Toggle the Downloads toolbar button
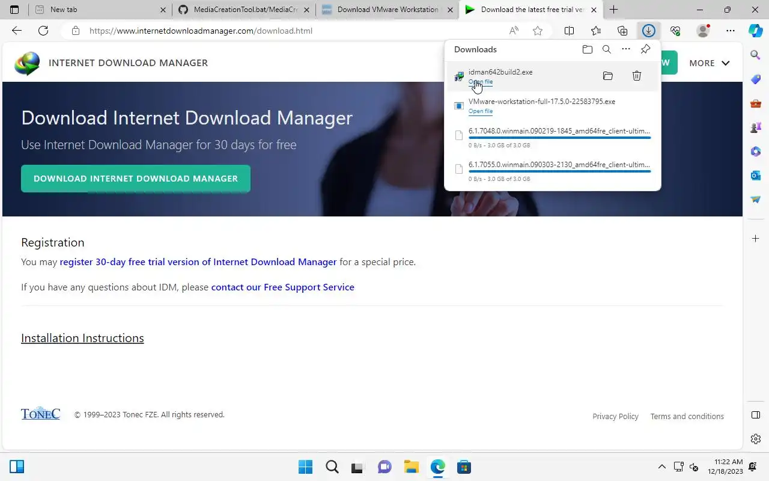The image size is (769, 481). click(x=649, y=31)
